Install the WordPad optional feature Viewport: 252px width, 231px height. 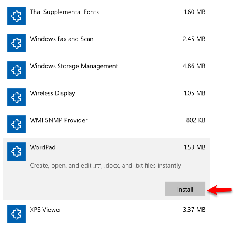[185, 189]
